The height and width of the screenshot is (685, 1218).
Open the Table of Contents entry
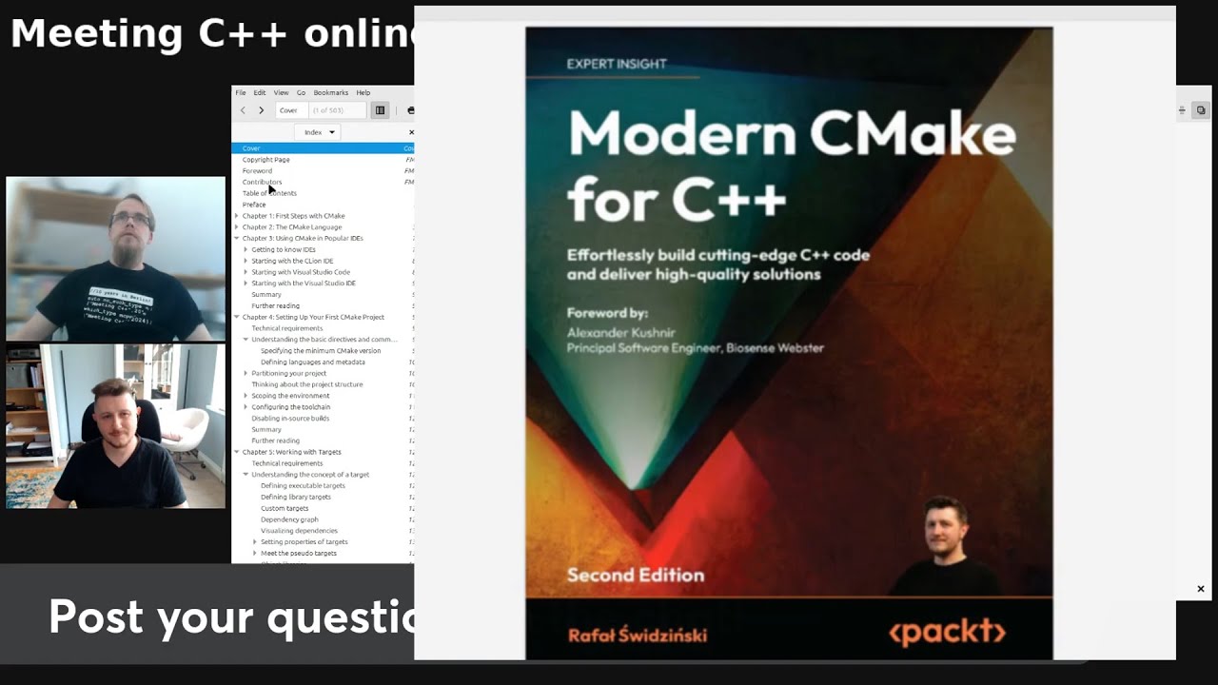[269, 193]
